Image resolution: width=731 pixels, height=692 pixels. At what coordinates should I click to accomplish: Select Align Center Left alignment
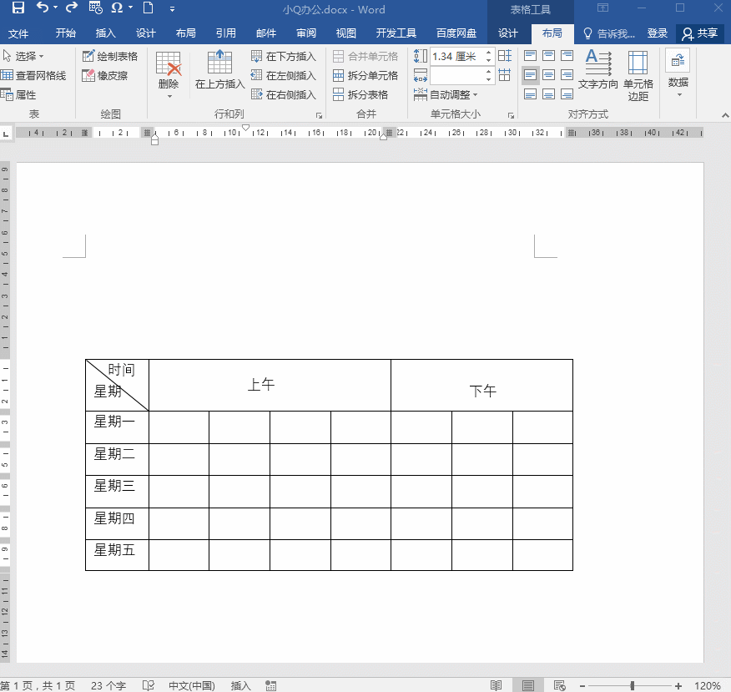(x=530, y=75)
